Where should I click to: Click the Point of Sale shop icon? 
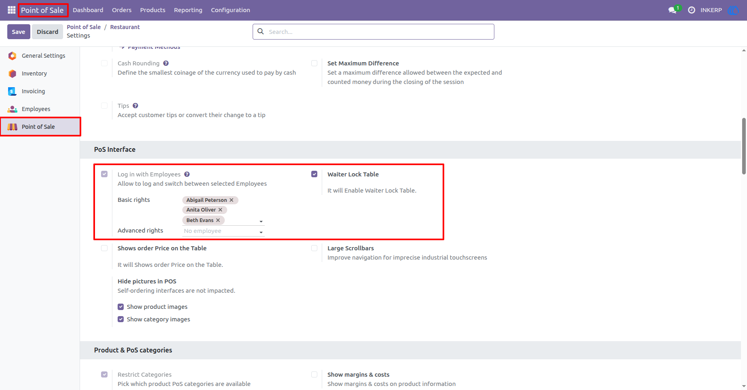pos(13,127)
